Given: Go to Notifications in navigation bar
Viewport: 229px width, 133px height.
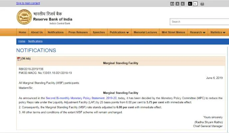Looking at the screenshot, I should (x=56, y=32).
